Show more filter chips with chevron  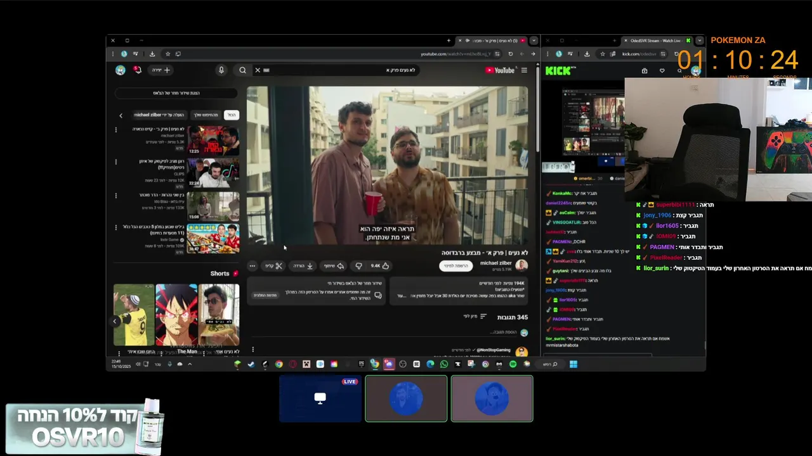coord(121,115)
